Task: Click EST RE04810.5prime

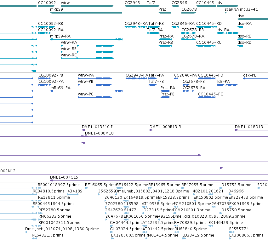Action: 35,194
